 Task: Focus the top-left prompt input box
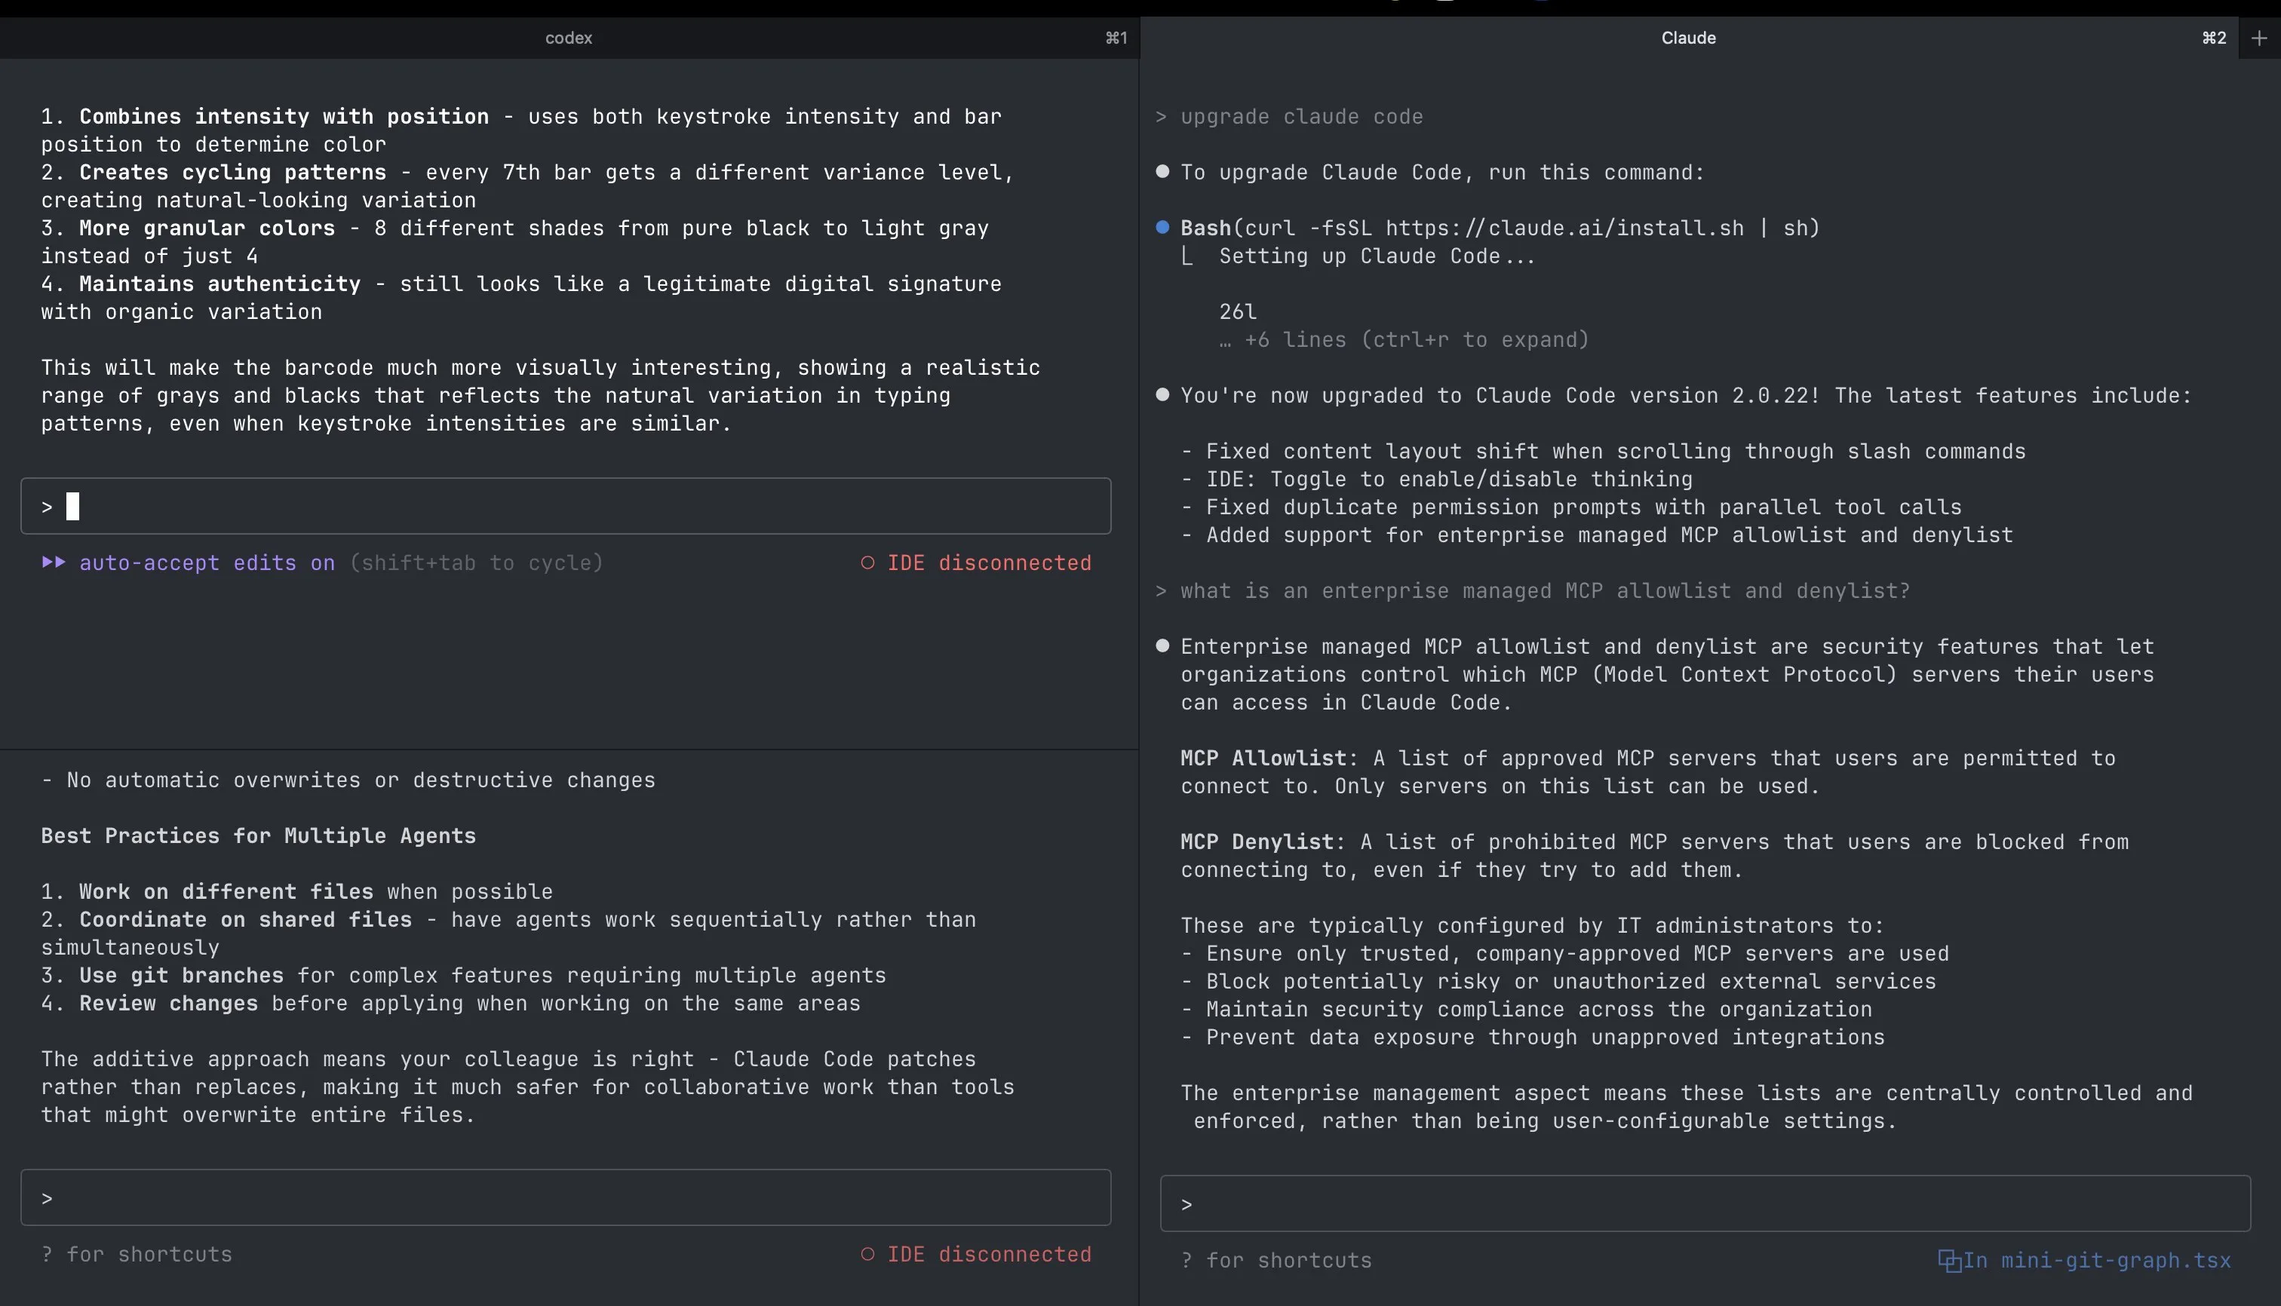coord(565,507)
